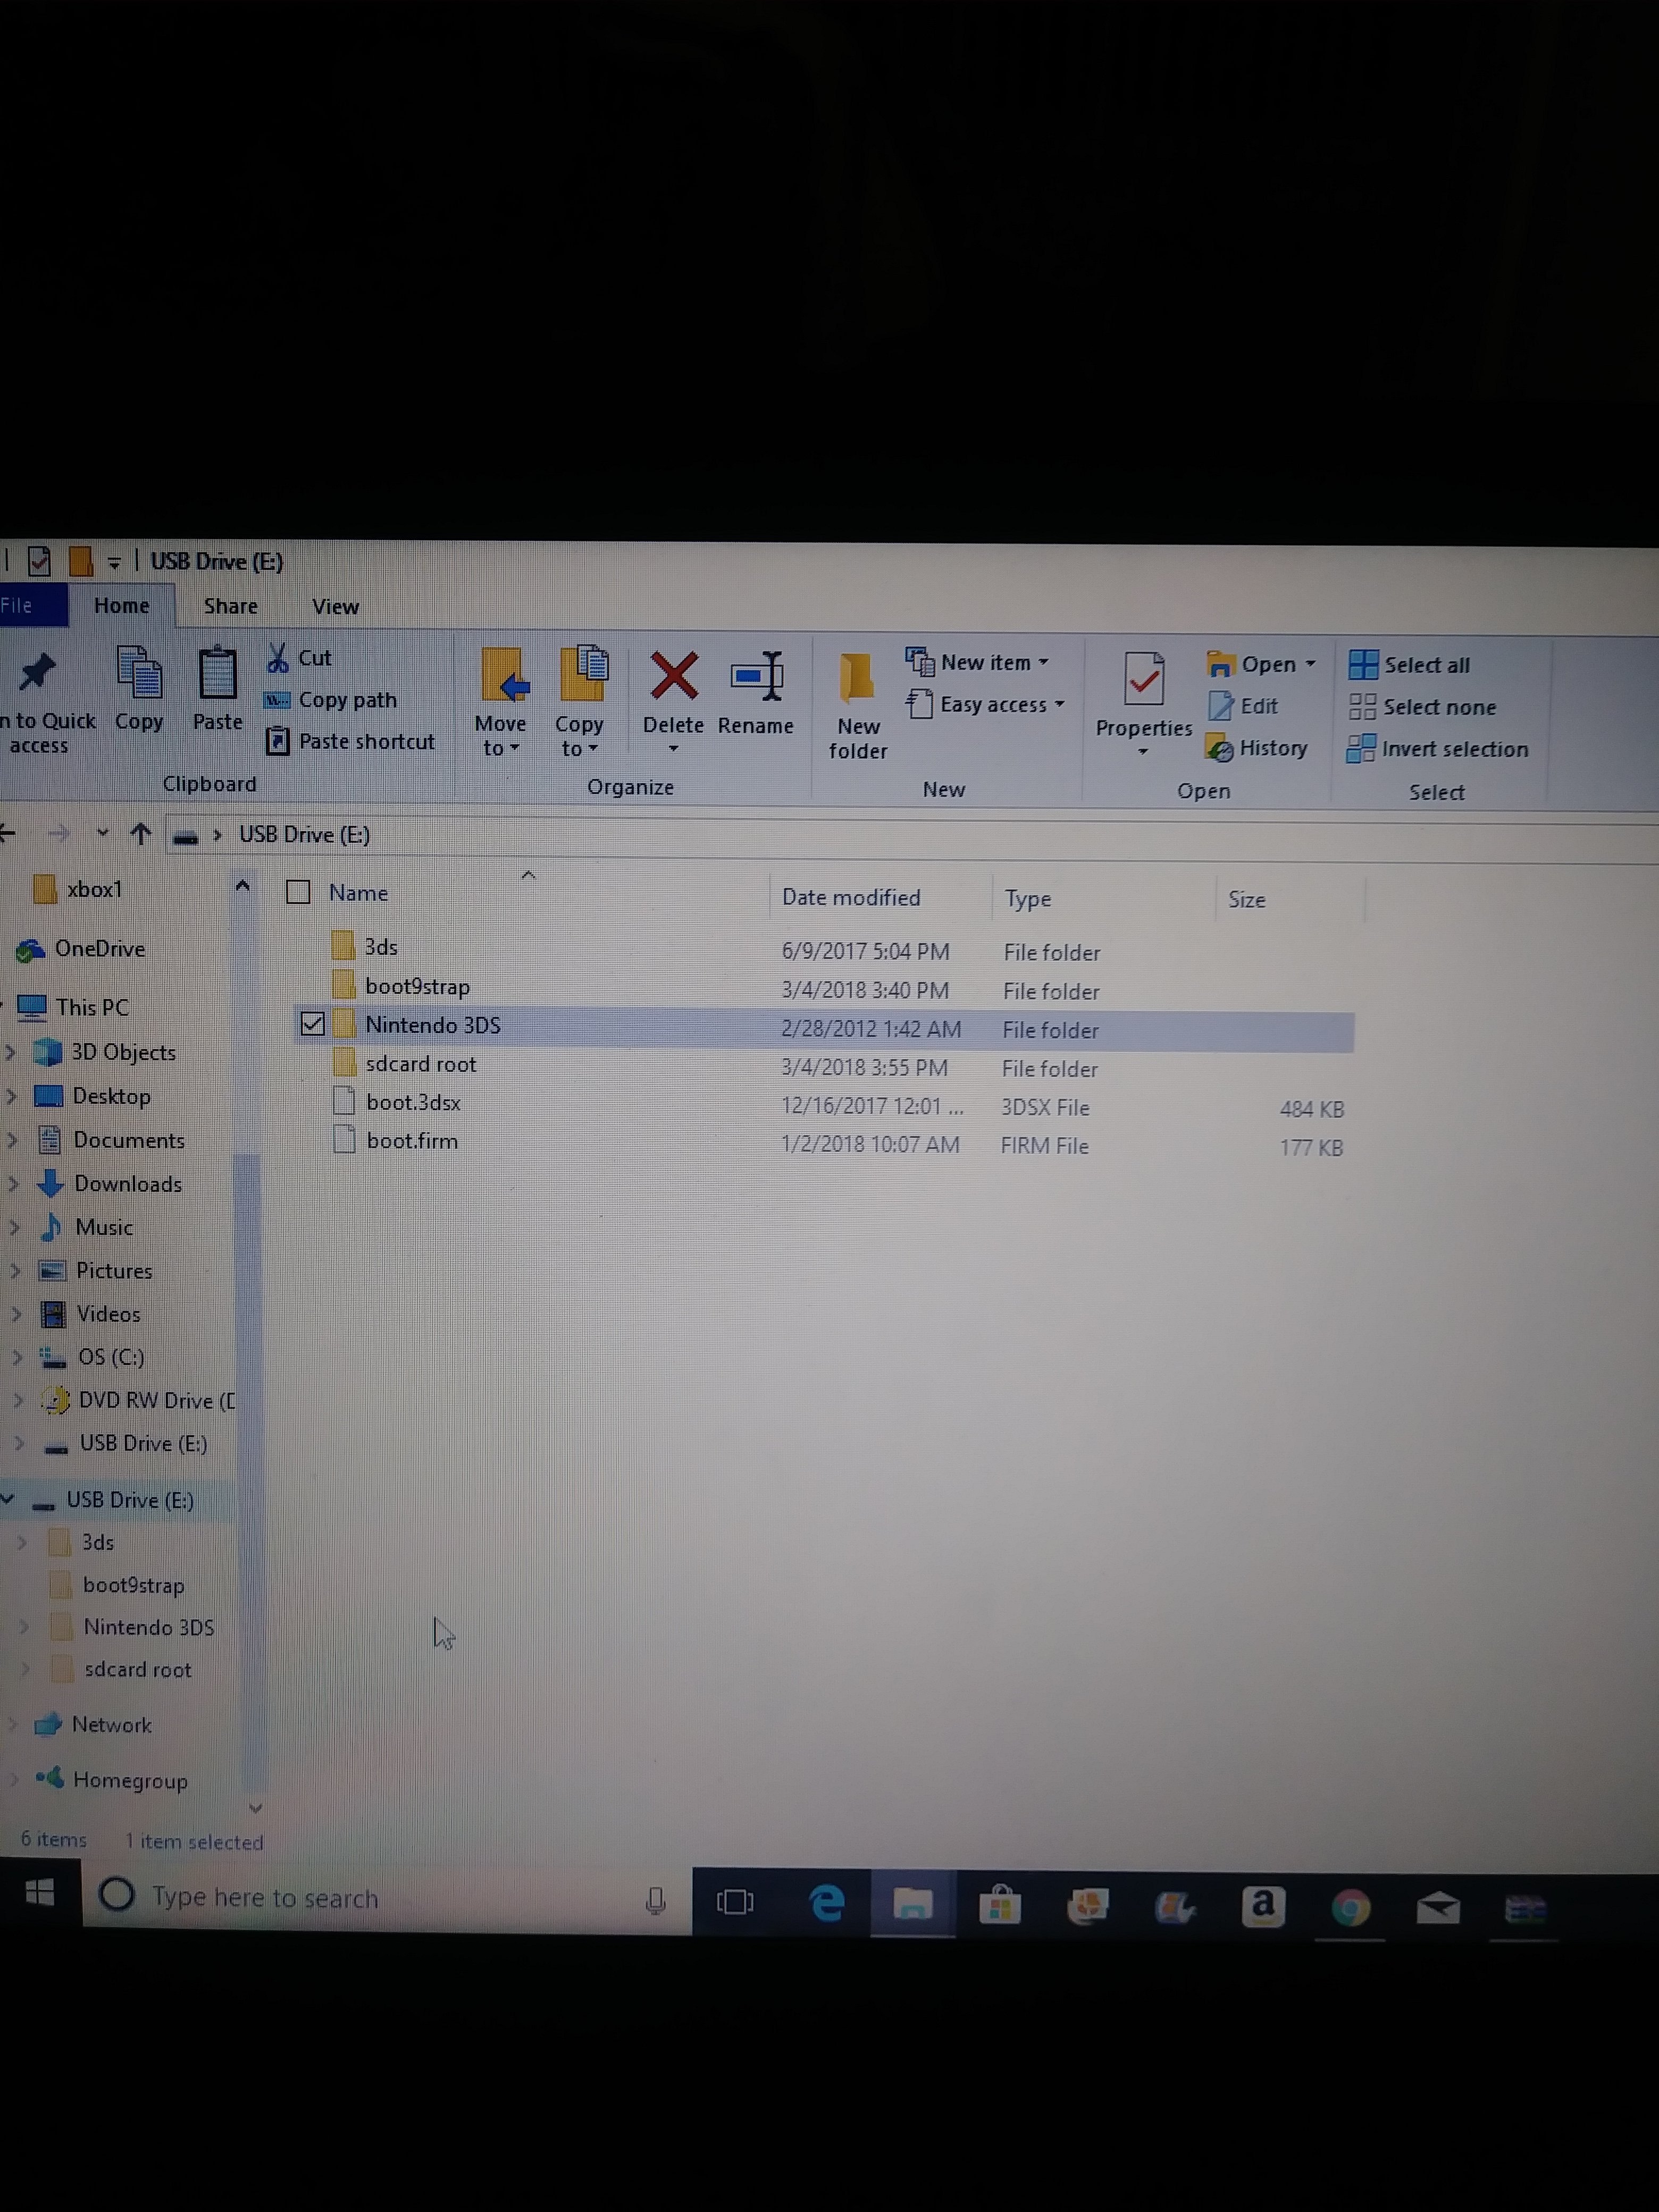Expand the Downloads tree node

14,1183
